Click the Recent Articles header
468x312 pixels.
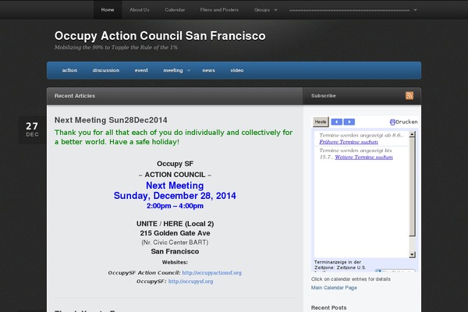75,96
